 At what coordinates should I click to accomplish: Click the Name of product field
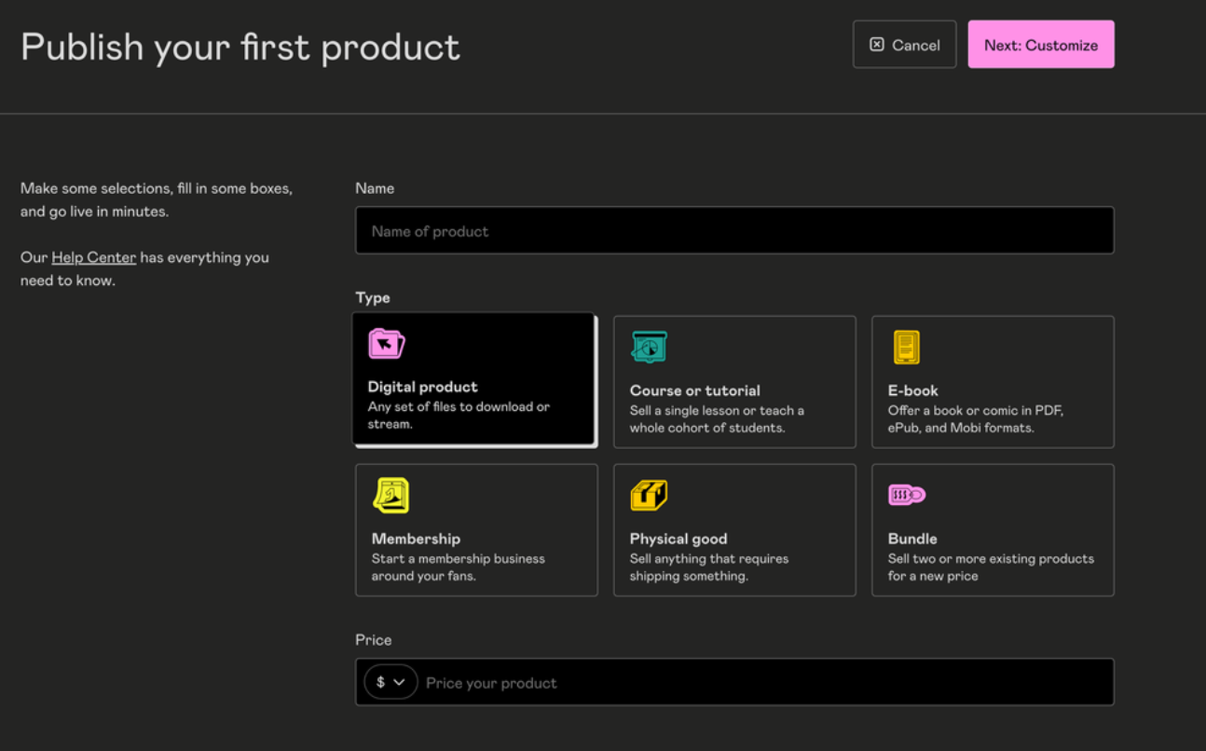[x=734, y=230]
